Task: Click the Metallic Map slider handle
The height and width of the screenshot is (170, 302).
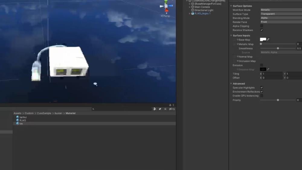Action: [261, 44]
